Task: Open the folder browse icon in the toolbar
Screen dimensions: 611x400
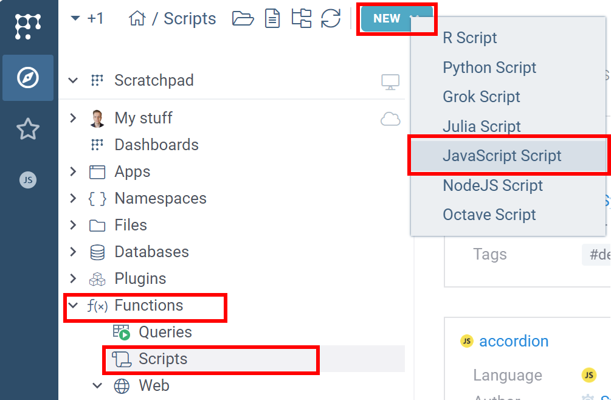Action: pyautogui.click(x=243, y=19)
